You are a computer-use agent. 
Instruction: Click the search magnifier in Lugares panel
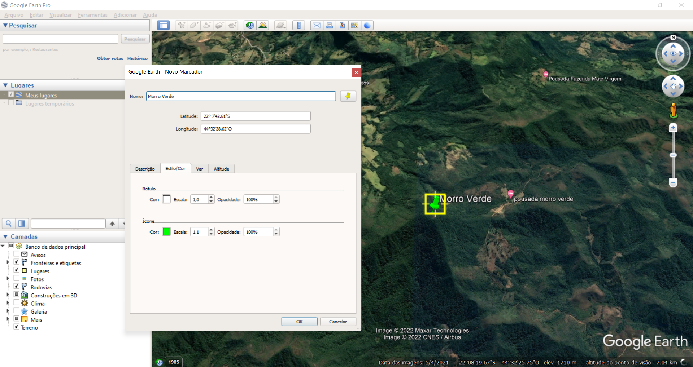coord(9,224)
